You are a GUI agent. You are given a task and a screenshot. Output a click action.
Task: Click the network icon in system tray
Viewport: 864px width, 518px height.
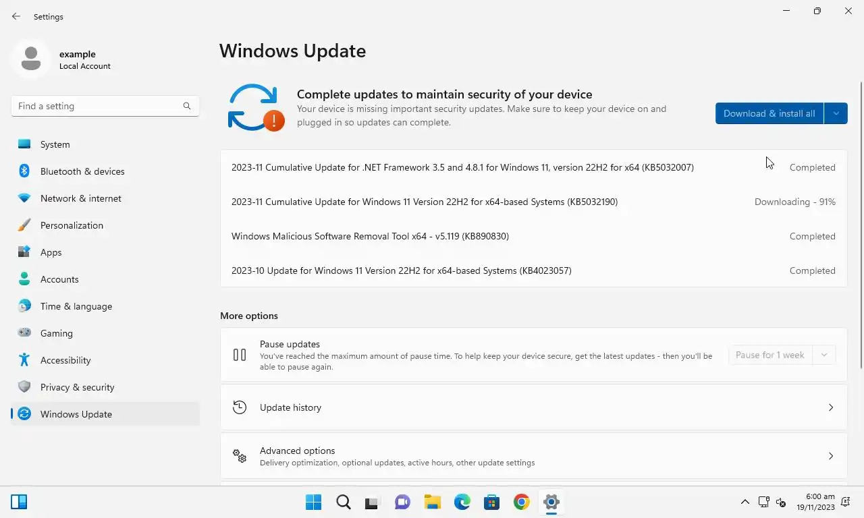point(763,502)
